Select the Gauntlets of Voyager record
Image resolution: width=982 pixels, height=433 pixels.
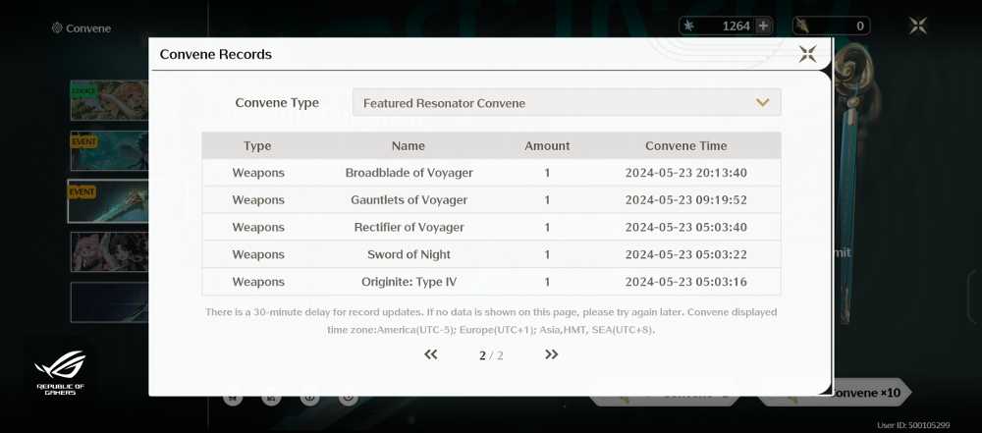click(x=491, y=200)
